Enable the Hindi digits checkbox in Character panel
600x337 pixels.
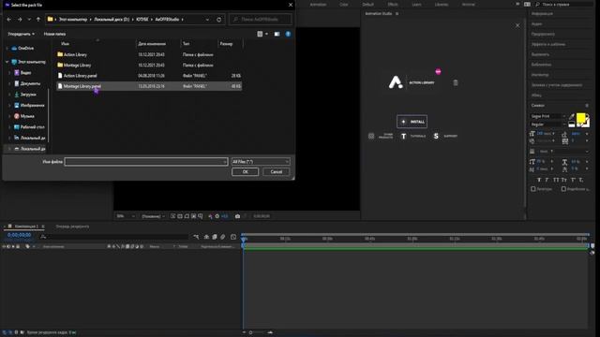563,189
